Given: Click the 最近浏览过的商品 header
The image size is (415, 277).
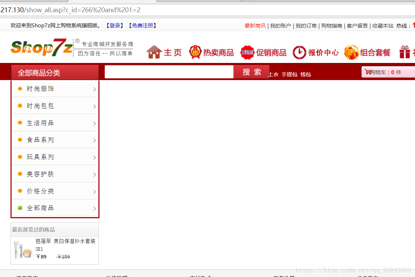Looking at the screenshot, I should (x=33, y=229).
